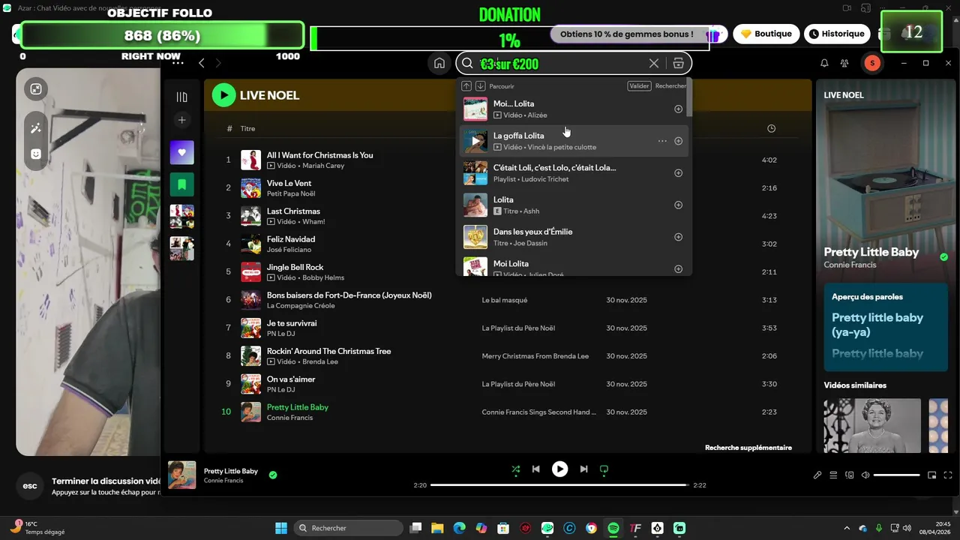Toggle saved checkmark in right panel
The width and height of the screenshot is (960, 540).
[943, 257]
